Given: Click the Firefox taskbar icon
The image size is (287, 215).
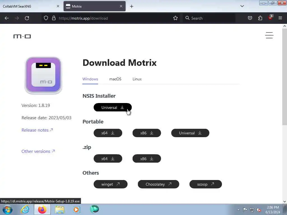Looking at the screenshot, I should tap(42, 209).
